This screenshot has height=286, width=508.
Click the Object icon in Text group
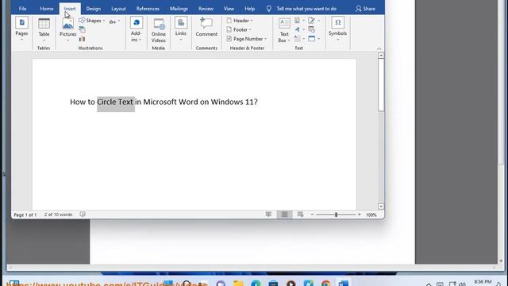tap(312, 39)
